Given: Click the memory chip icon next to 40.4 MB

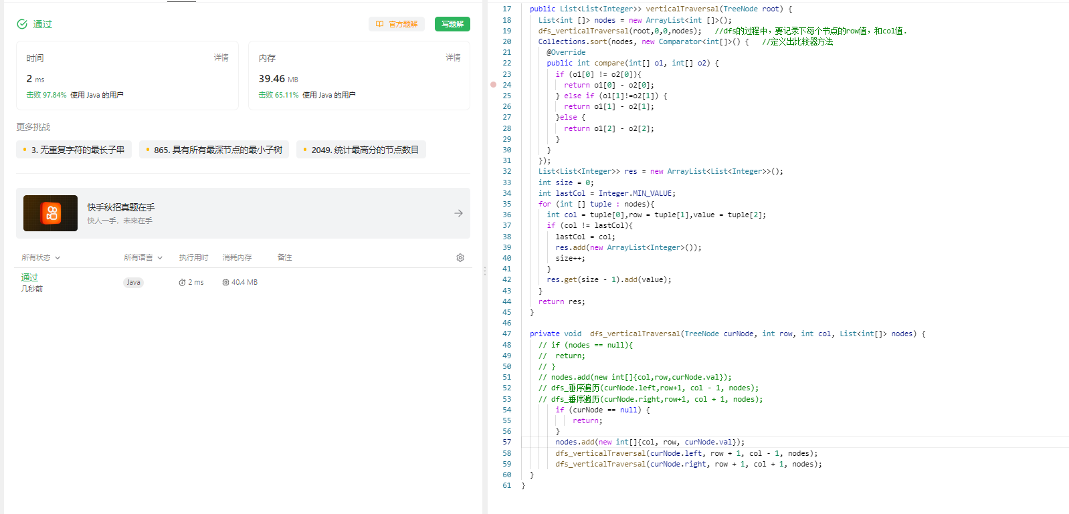Looking at the screenshot, I should pyautogui.click(x=225, y=283).
